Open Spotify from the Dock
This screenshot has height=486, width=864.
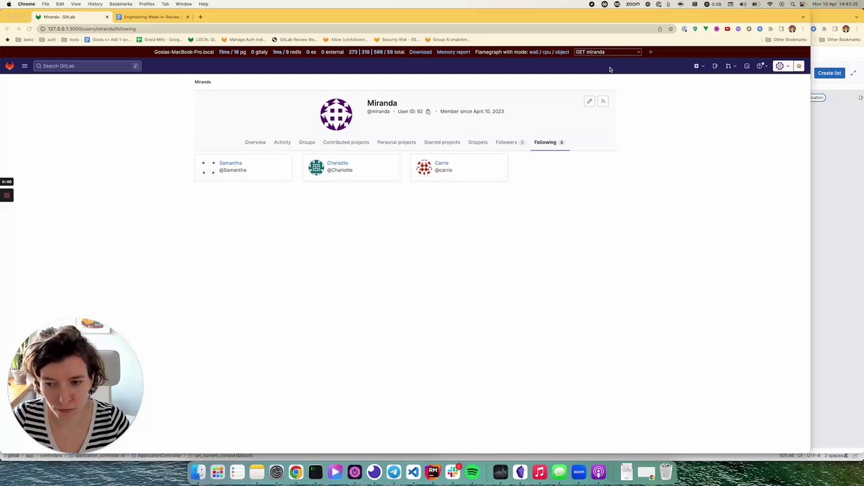pyautogui.click(x=472, y=473)
